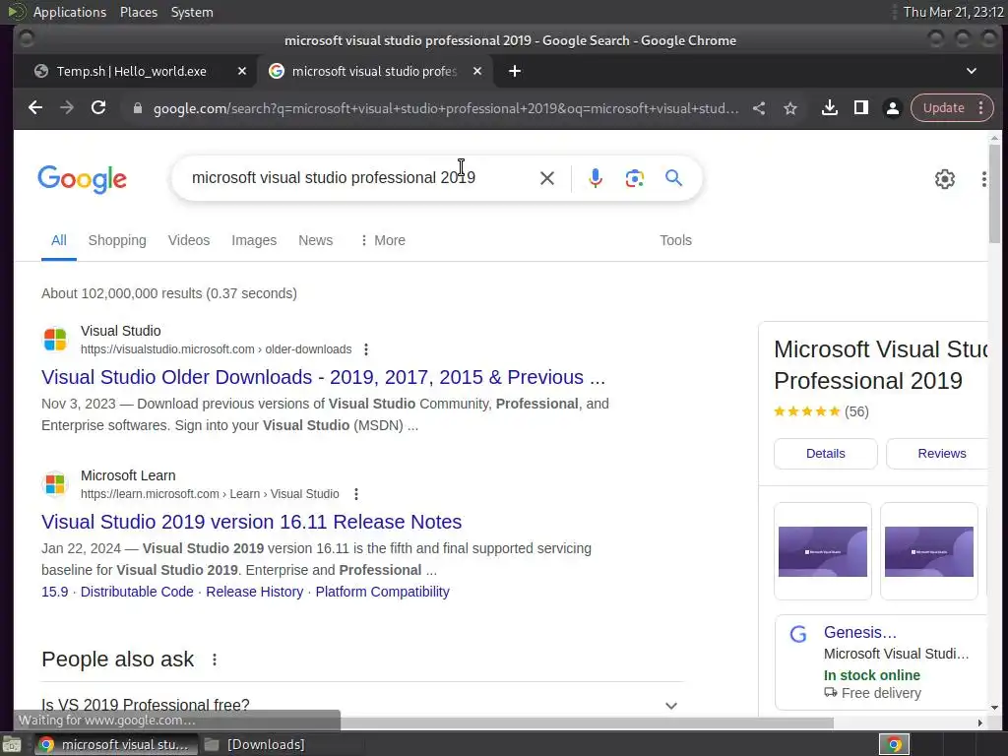Open Google apps dots near settings gear
1008x756 pixels.
pyautogui.click(x=983, y=179)
